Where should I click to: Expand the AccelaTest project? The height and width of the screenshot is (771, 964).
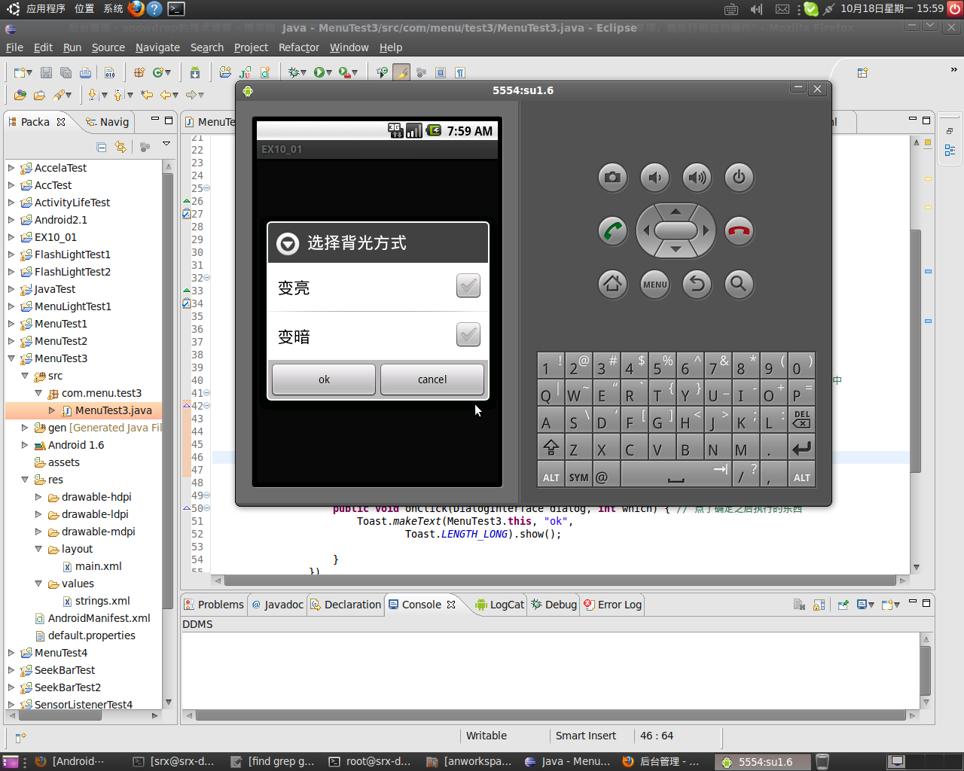click(x=11, y=168)
